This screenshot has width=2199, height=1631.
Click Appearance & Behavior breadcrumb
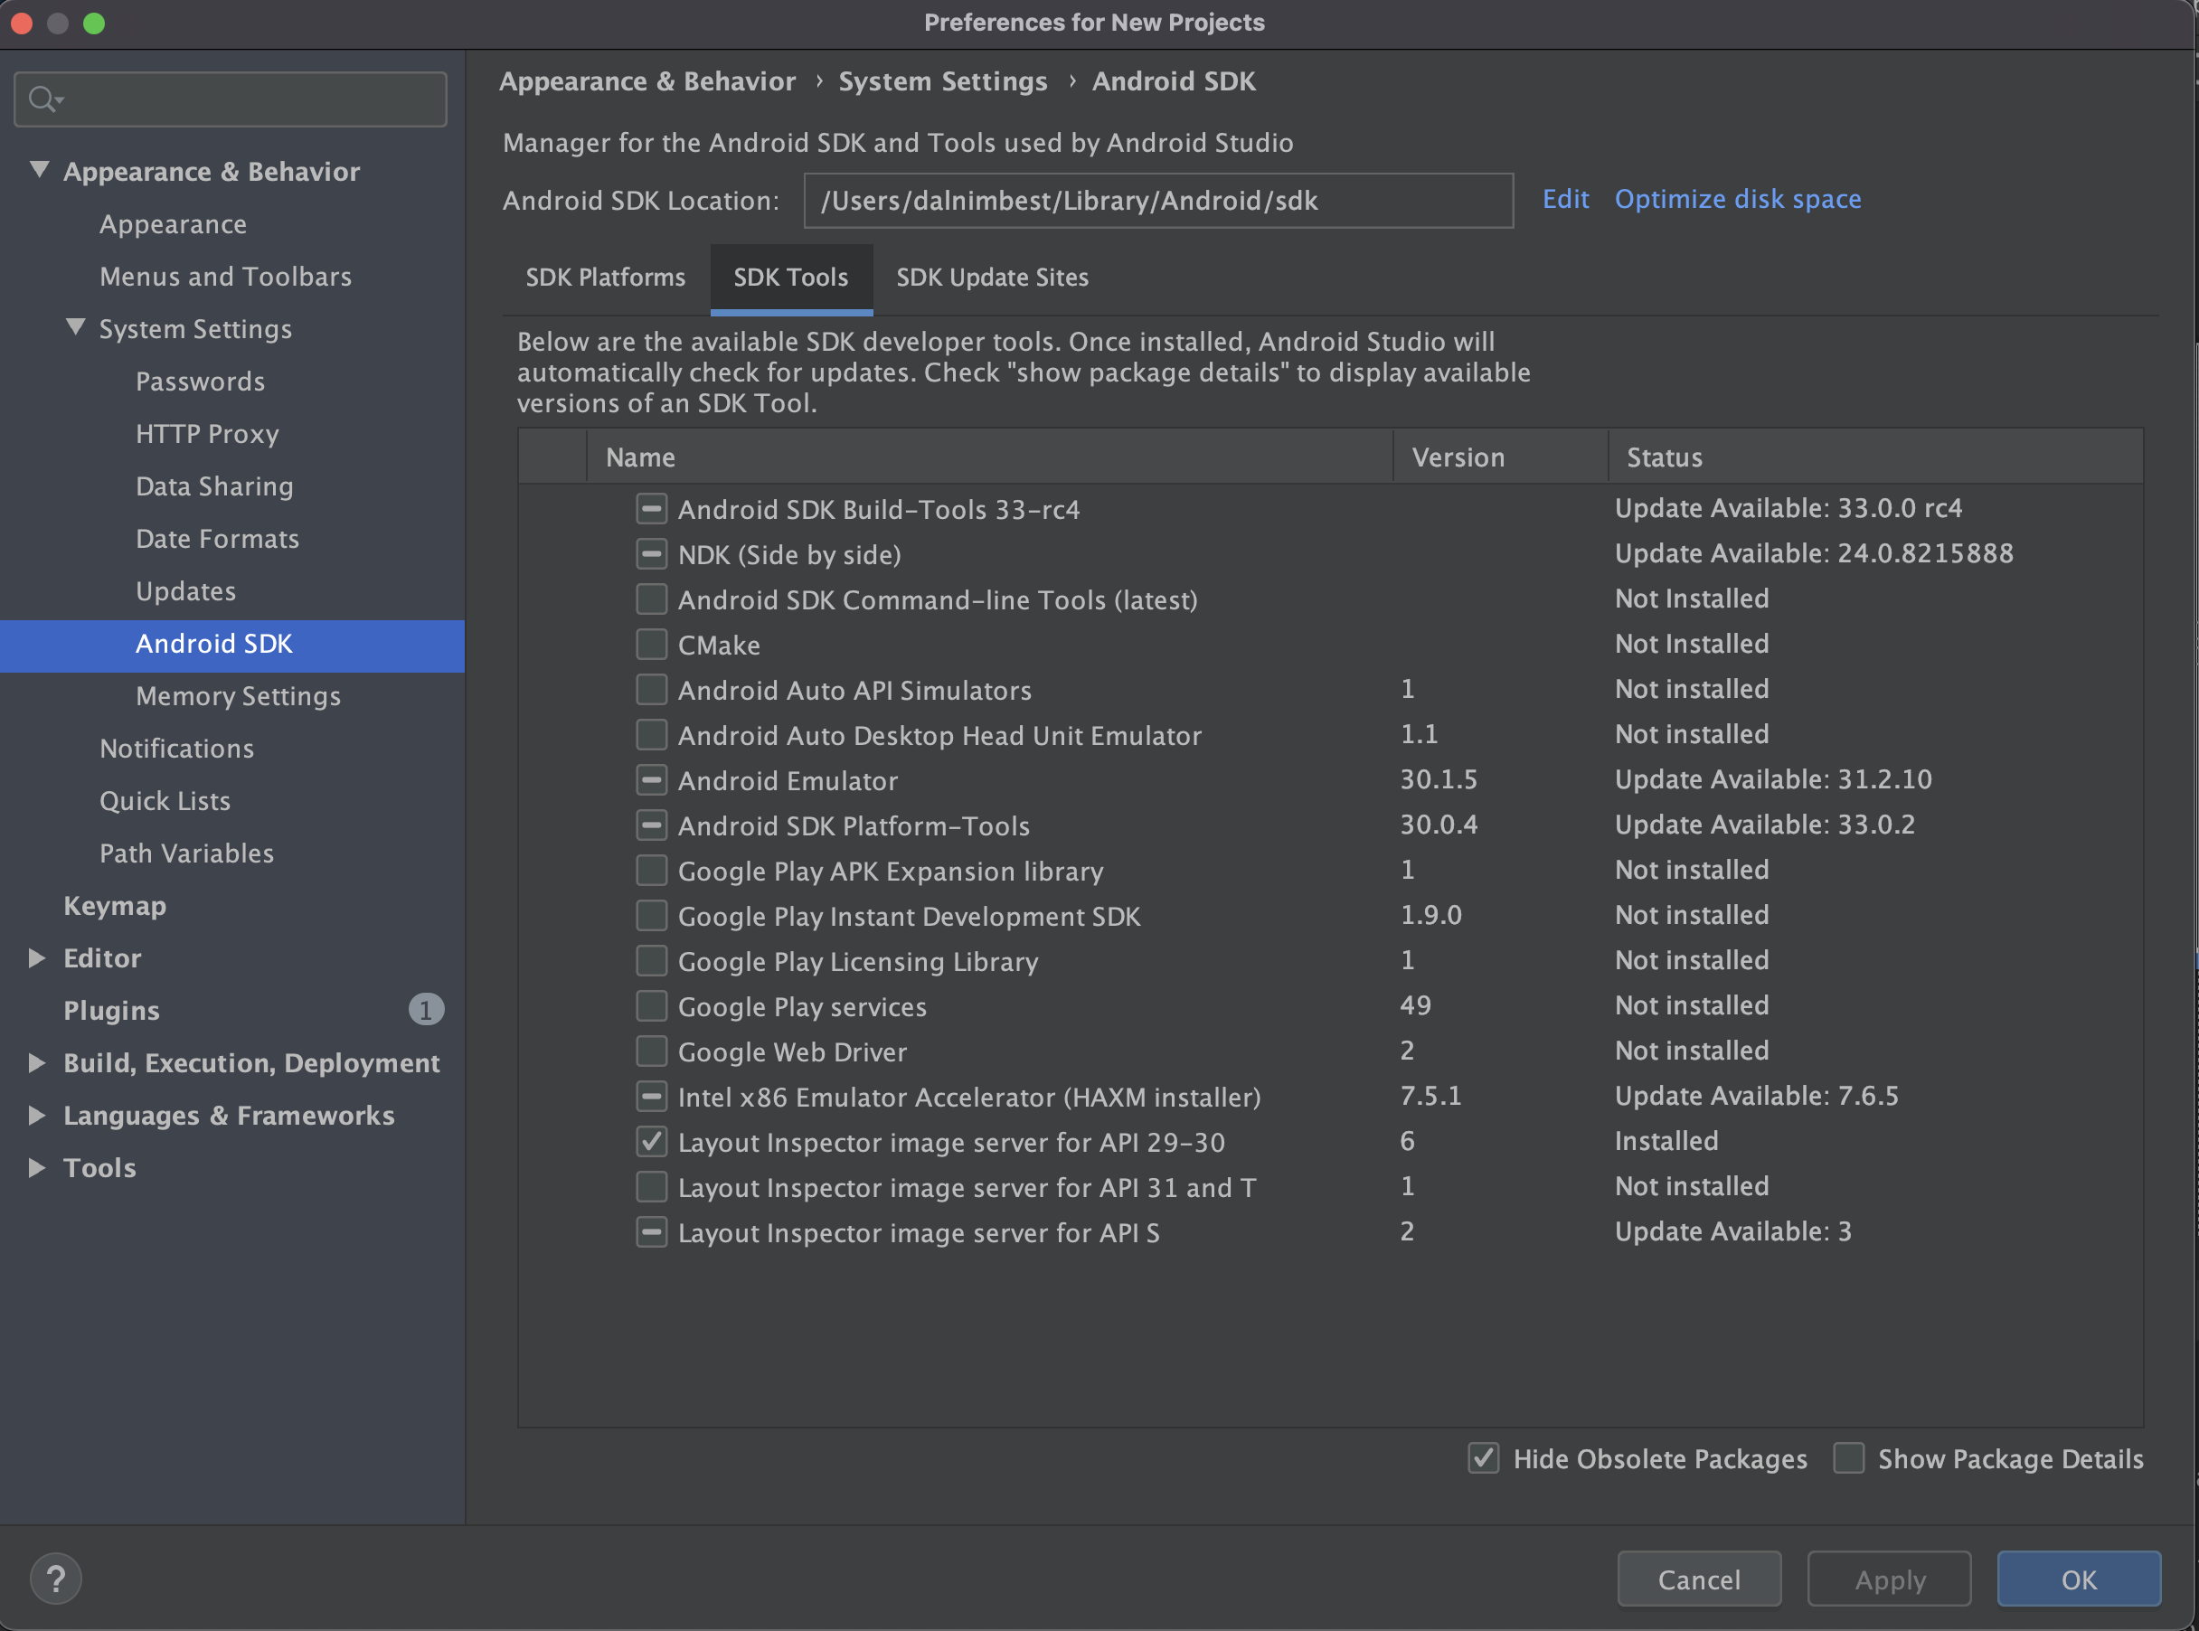click(647, 81)
